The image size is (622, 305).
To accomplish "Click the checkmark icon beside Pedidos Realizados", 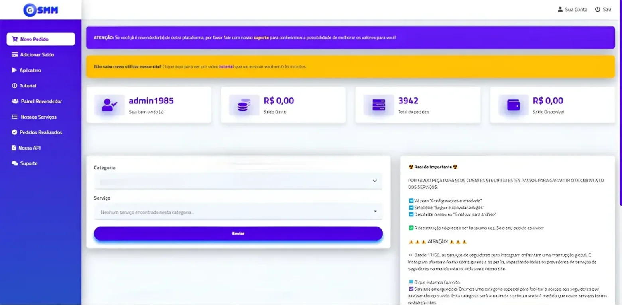I will tap(15, 132).
